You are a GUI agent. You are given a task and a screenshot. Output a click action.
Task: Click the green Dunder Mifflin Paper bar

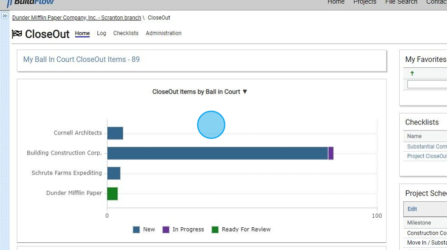tap(112, 194)
